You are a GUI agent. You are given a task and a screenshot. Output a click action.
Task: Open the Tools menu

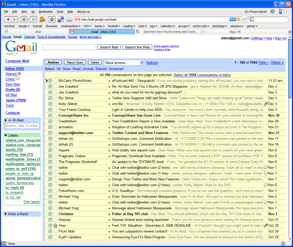click(60, 12)
